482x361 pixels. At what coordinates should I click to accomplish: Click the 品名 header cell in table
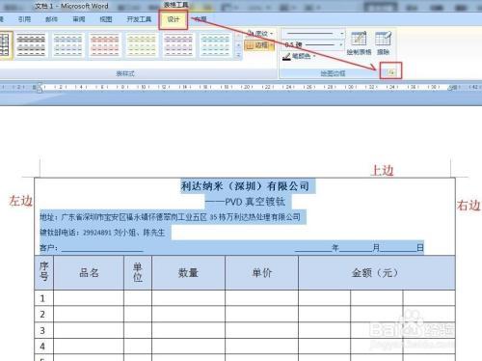pos(89,273)
